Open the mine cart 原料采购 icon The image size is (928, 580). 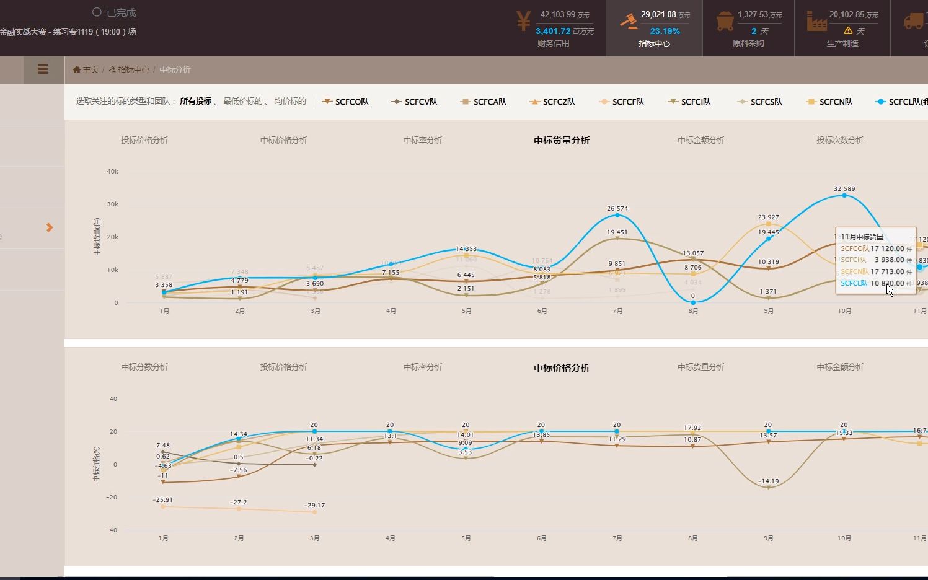(725, 21)
